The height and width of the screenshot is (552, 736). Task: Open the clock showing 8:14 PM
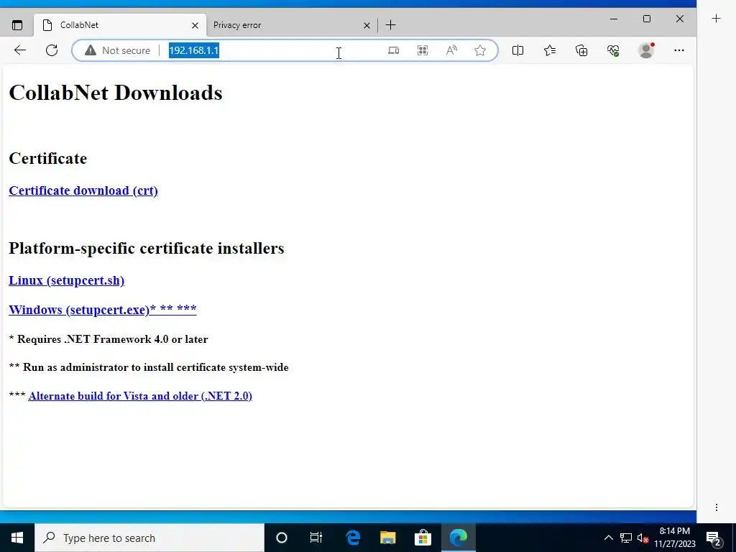(x=675, y=538)
